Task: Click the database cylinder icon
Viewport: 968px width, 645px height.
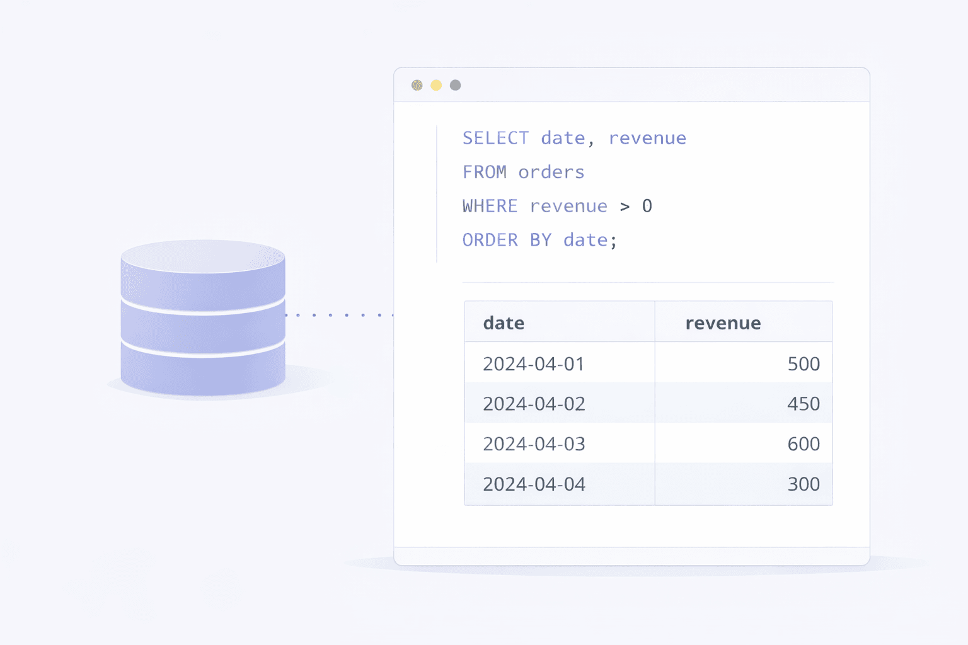Action: coord(202,315)
